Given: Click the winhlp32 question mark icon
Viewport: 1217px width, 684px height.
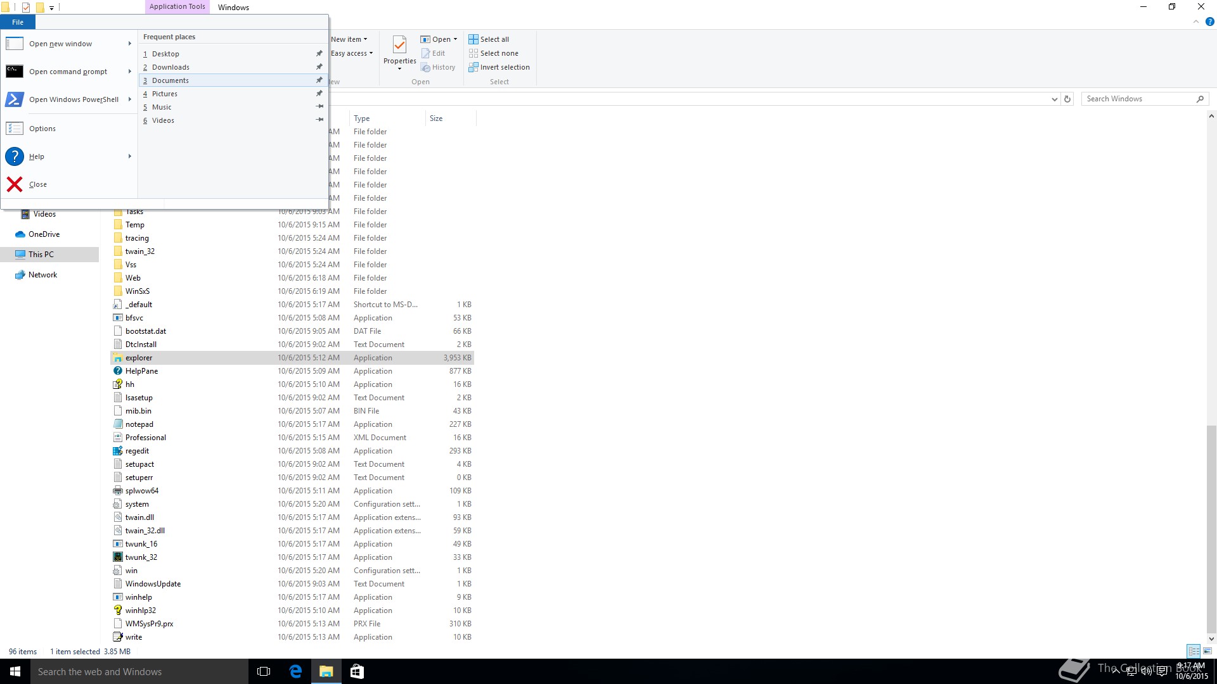Looking at the screenshot, I should pyautogui.click(x=117, y=611).
